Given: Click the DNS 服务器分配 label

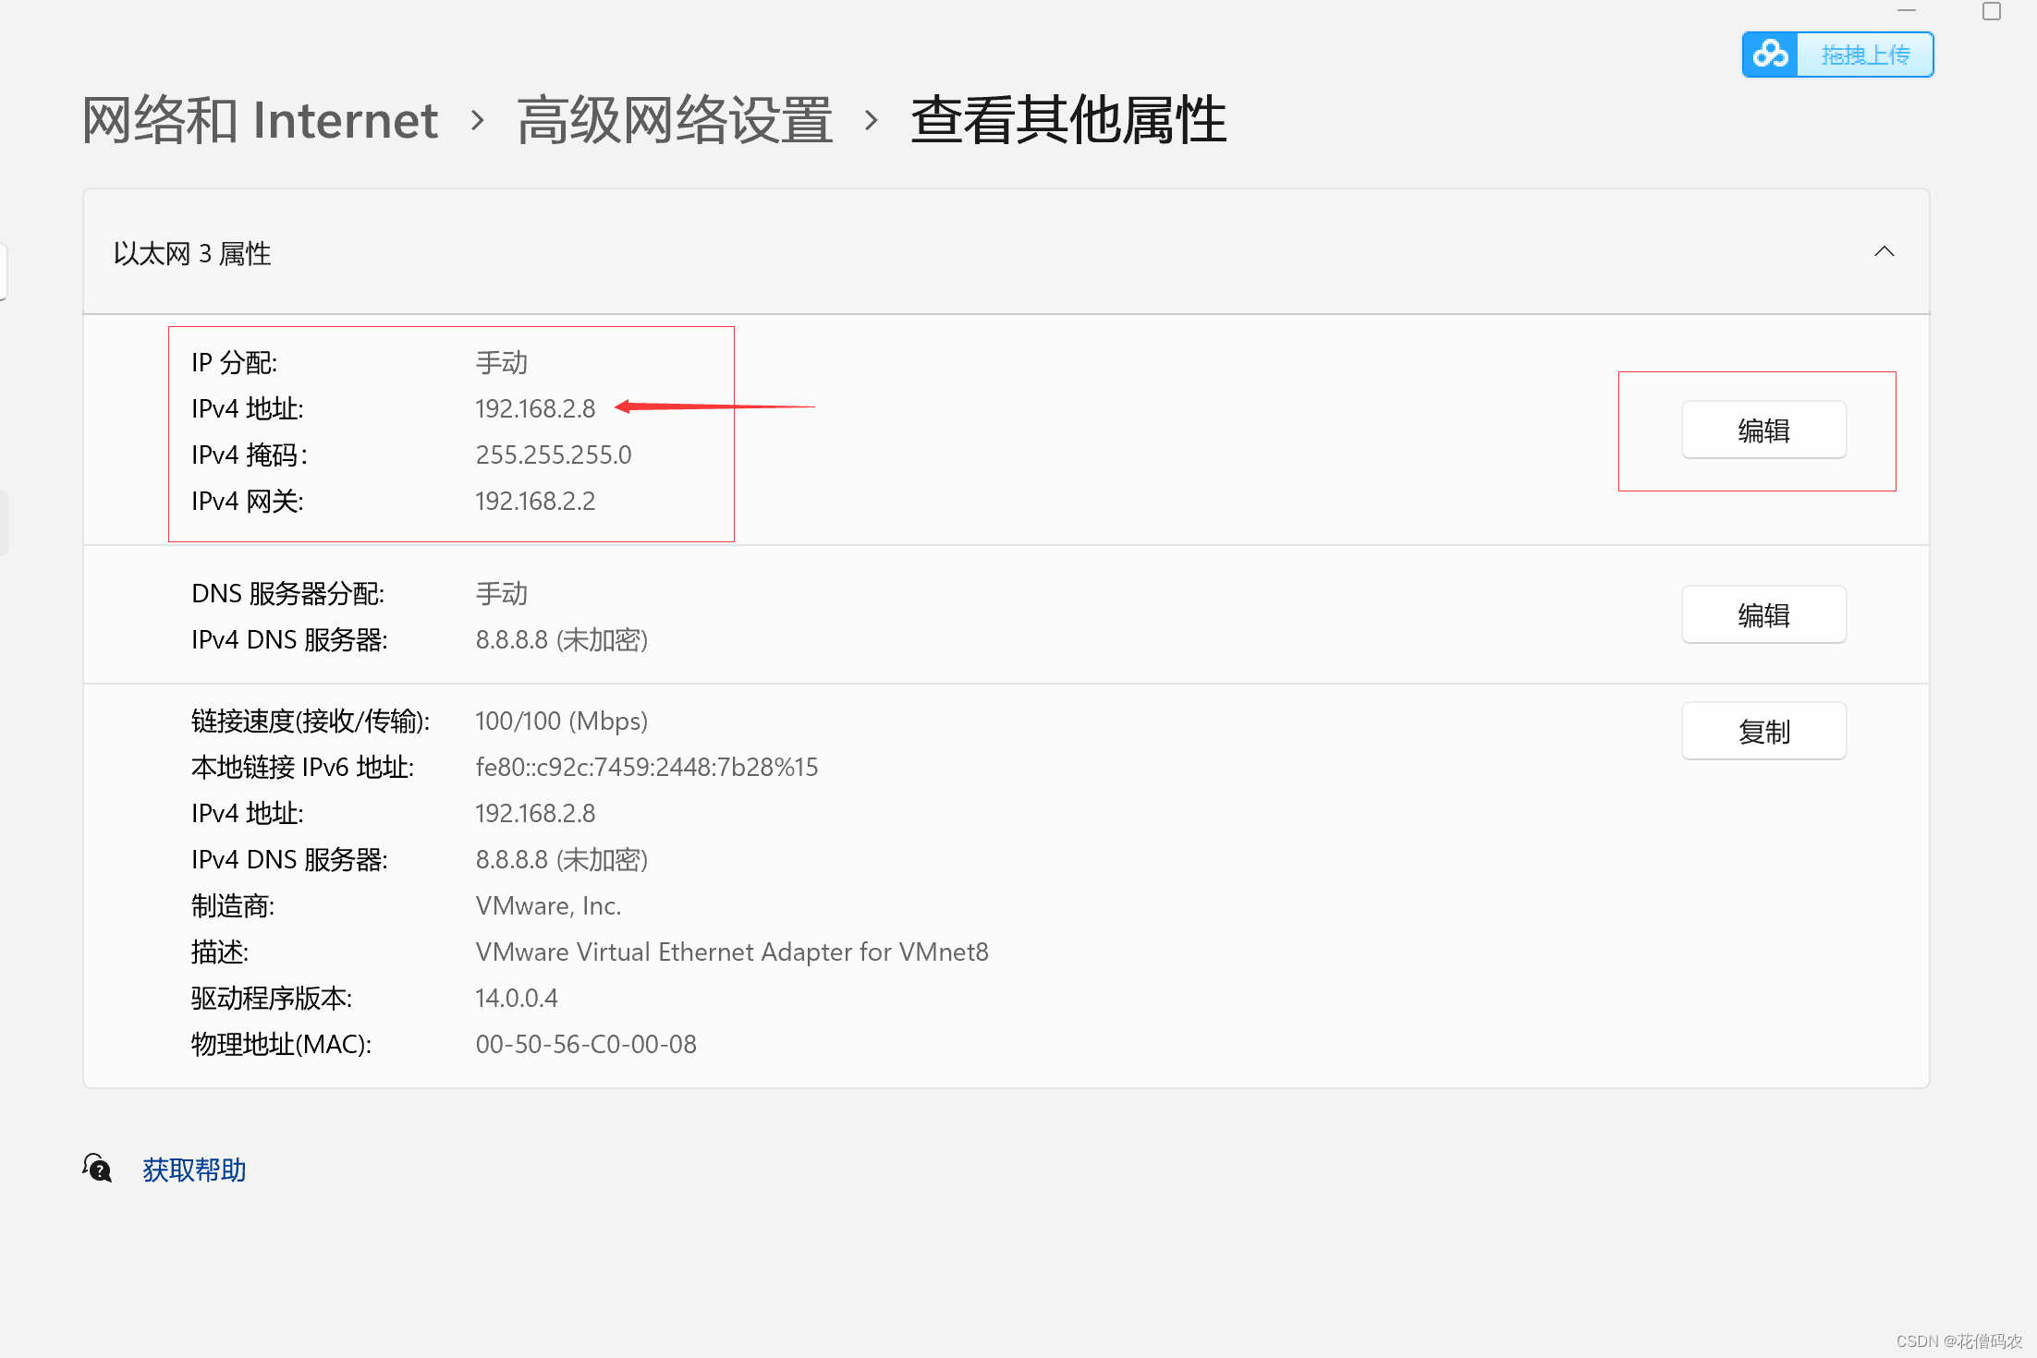Looking at the screenshot, I should click(x=287, y=593).
